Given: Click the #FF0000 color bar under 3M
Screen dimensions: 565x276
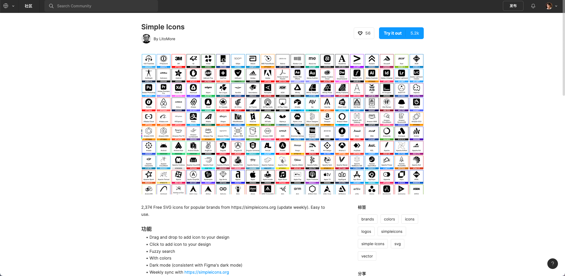Looking at the screenshot, I should coord(179,67).
